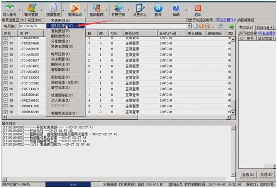
Task: Click the key icon in account toolbar
Action: click(x=214, y=26)
